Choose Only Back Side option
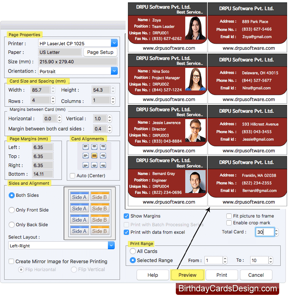The image size is (289, 296). [12, 225]
